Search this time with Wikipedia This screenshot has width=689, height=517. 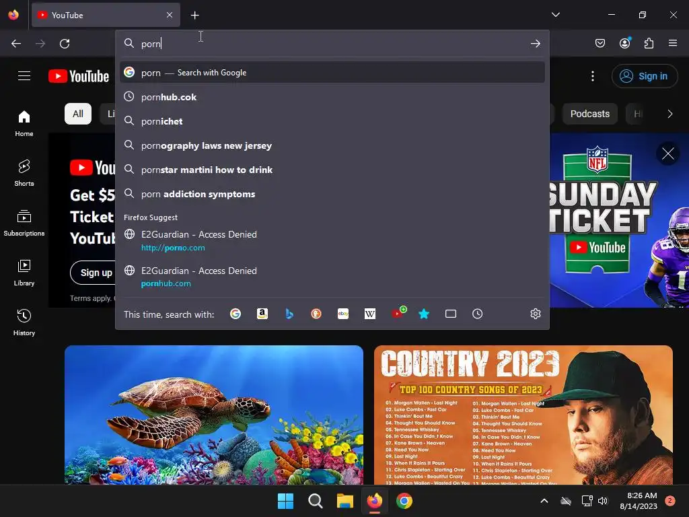[370, 314]
